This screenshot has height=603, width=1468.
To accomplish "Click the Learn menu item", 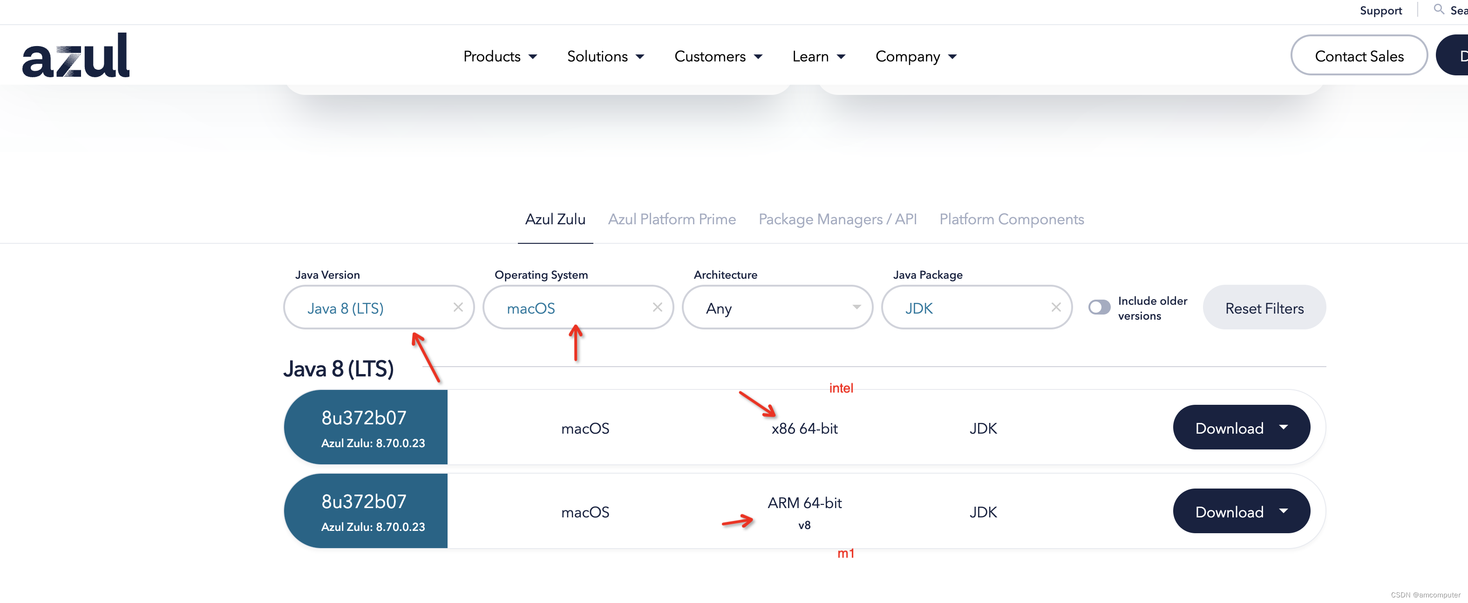I will pos(815,56).
